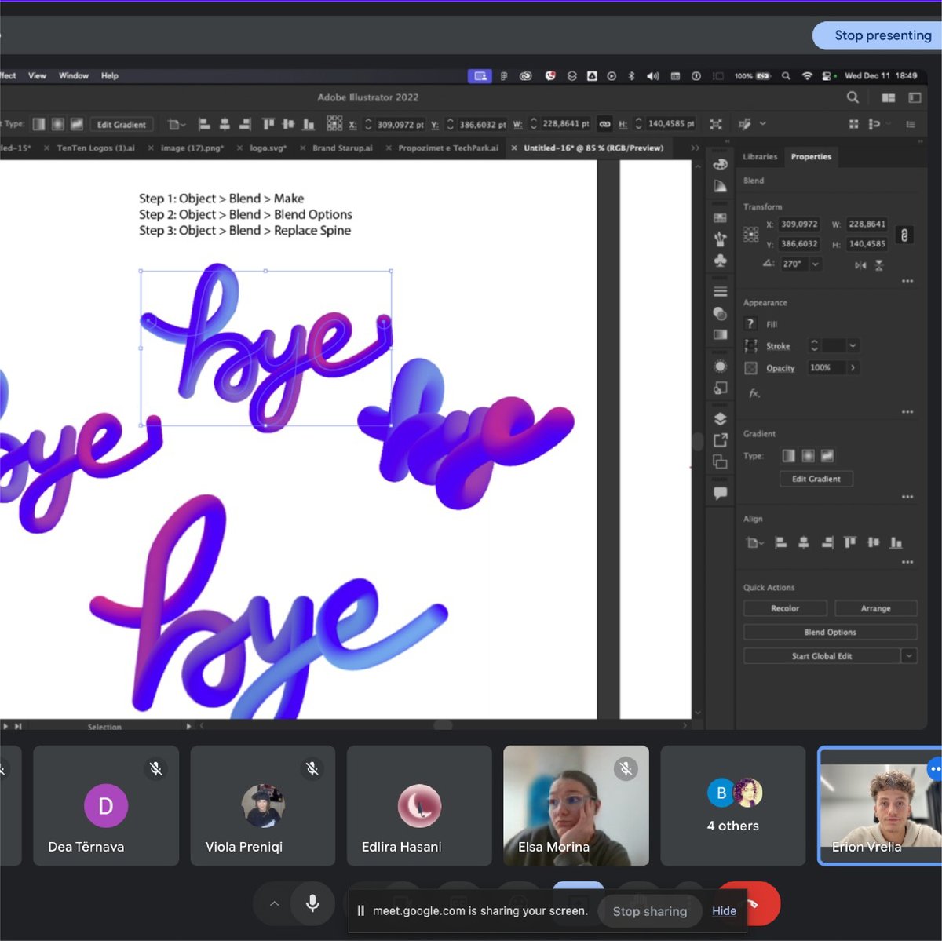Open the View menu
Screen dimensions: 942x941
(37, 76)
